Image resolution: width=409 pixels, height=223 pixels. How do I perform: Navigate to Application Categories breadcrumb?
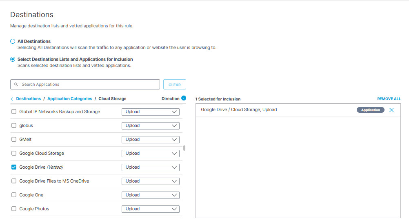(70, 99)
